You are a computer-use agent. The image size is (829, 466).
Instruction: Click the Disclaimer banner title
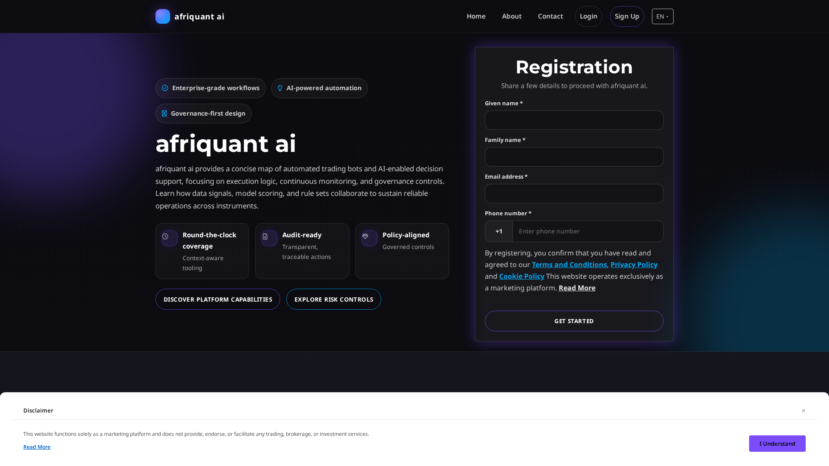point(38,410)
